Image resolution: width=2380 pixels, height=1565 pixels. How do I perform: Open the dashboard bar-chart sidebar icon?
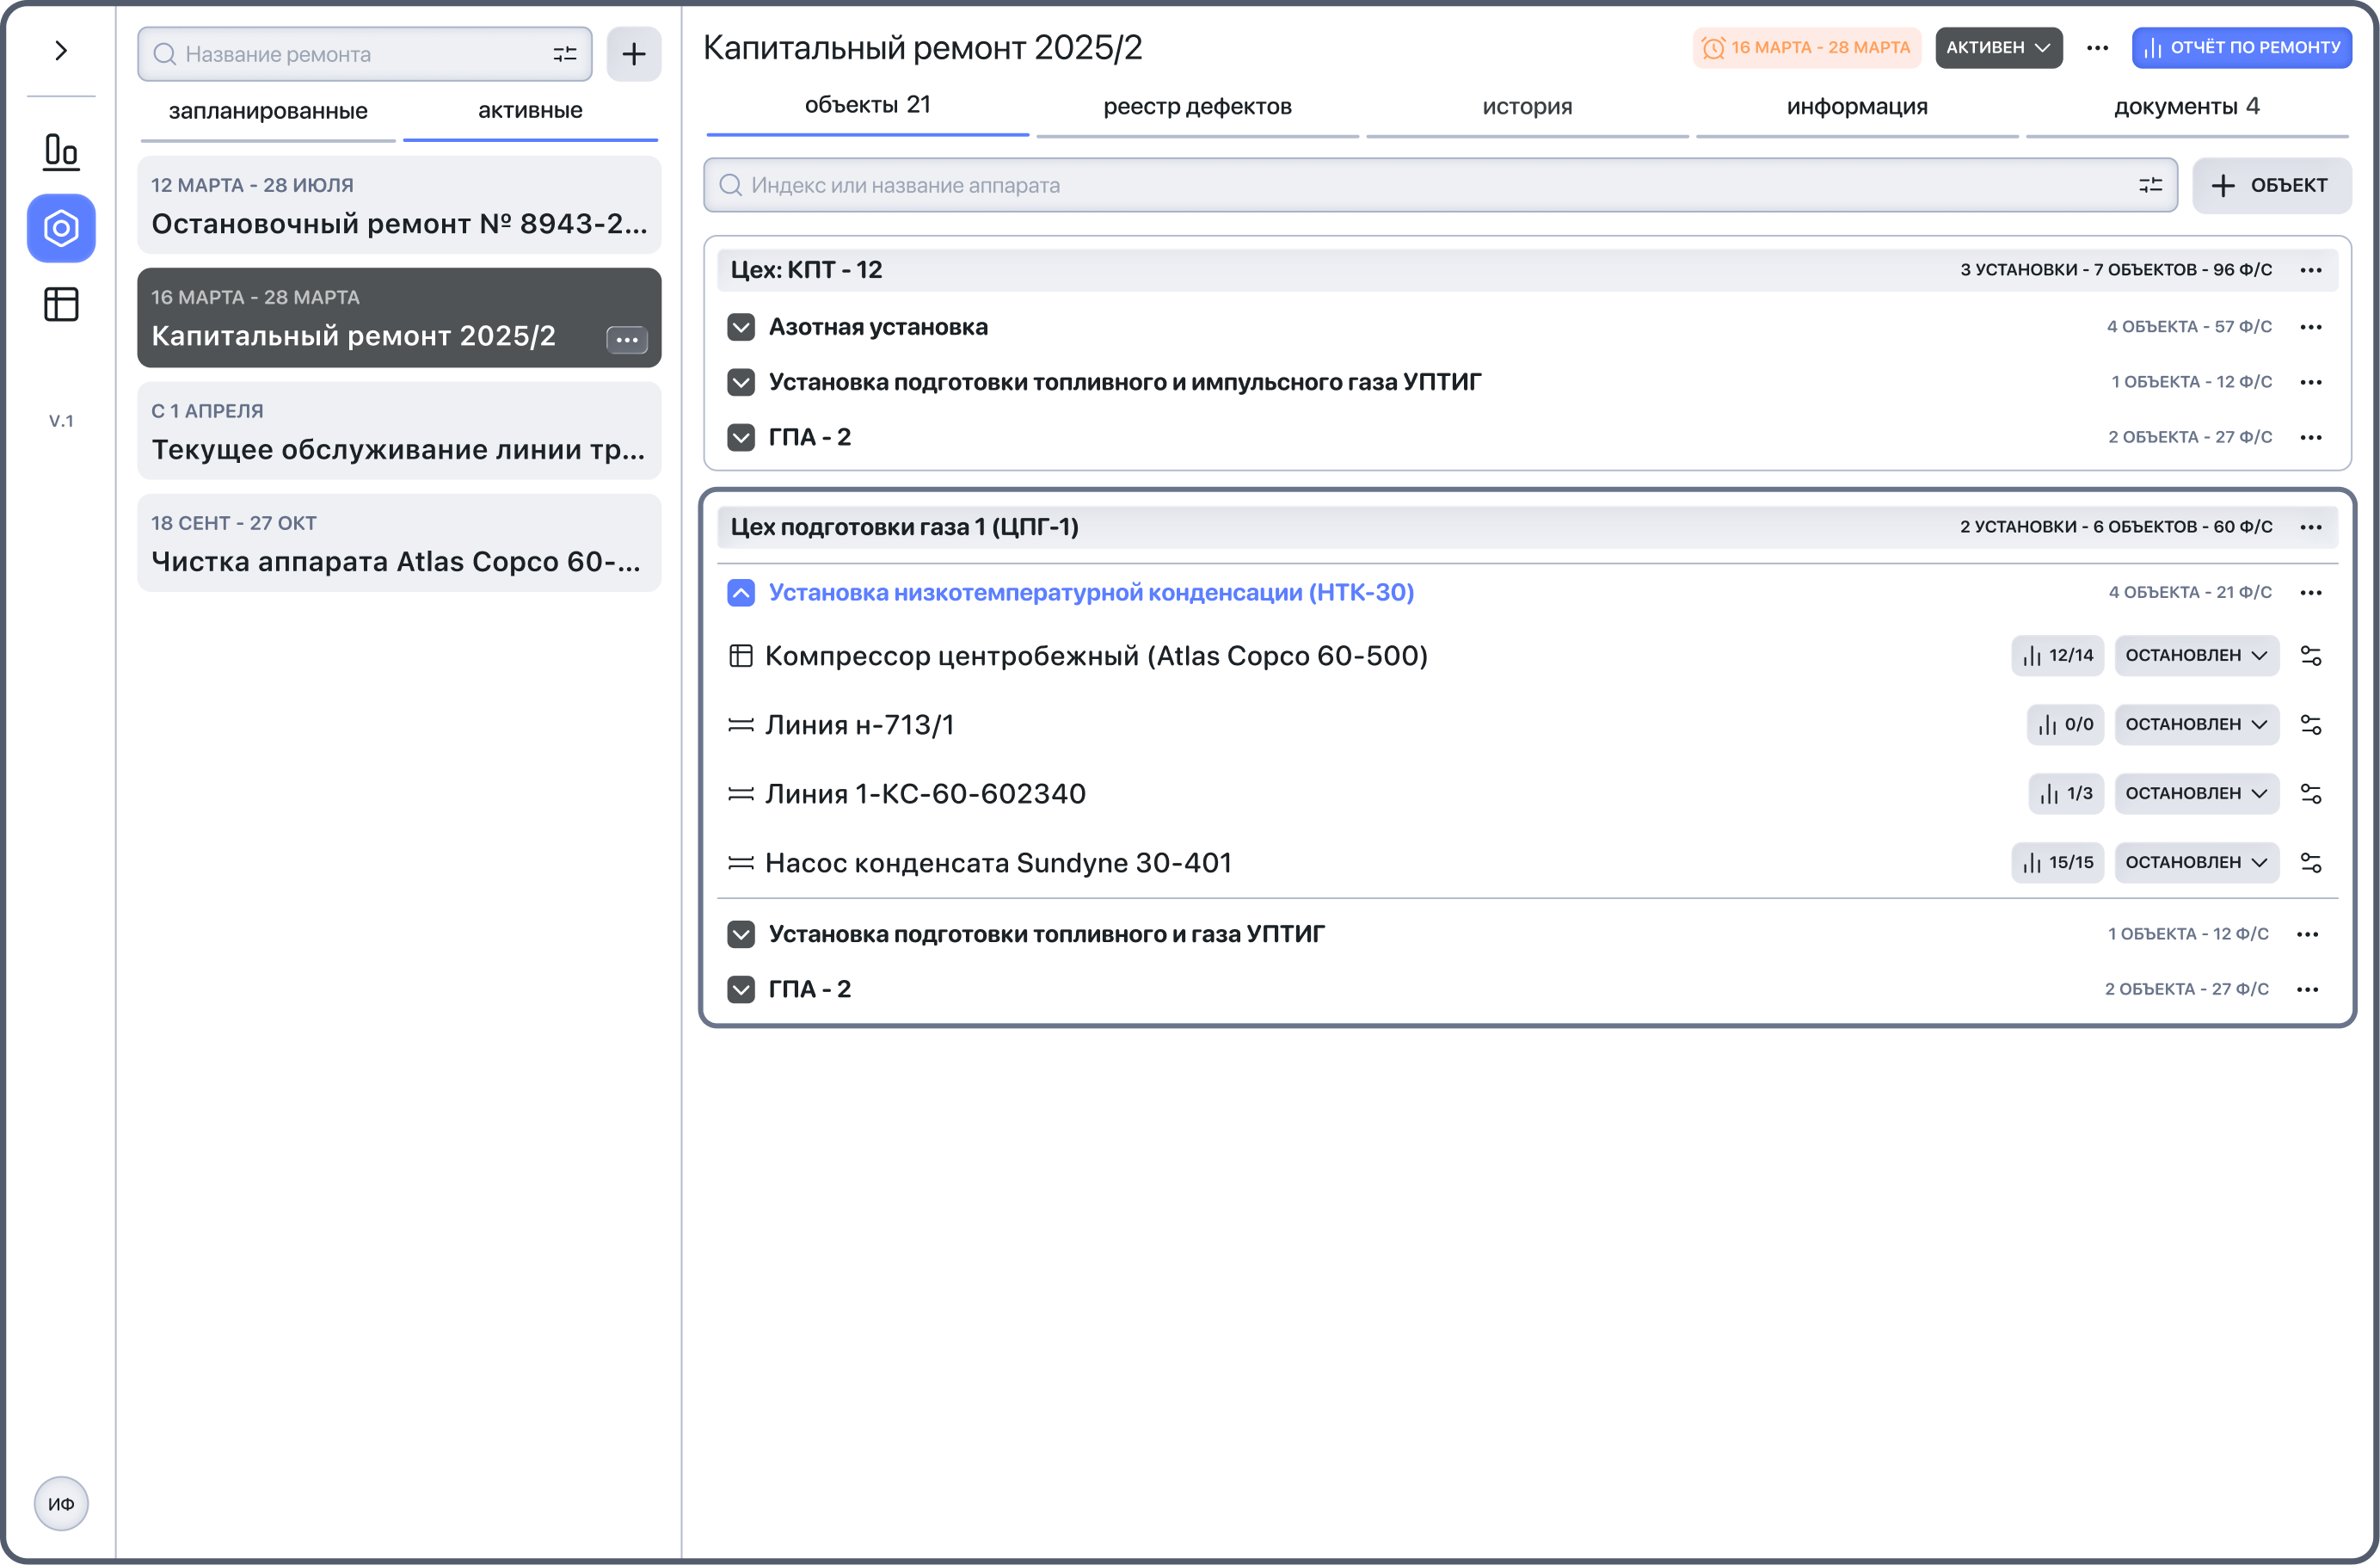[61, 151]
